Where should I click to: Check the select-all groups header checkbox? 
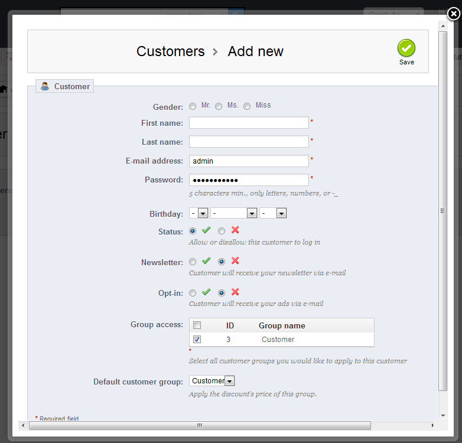tap(197, 325)
